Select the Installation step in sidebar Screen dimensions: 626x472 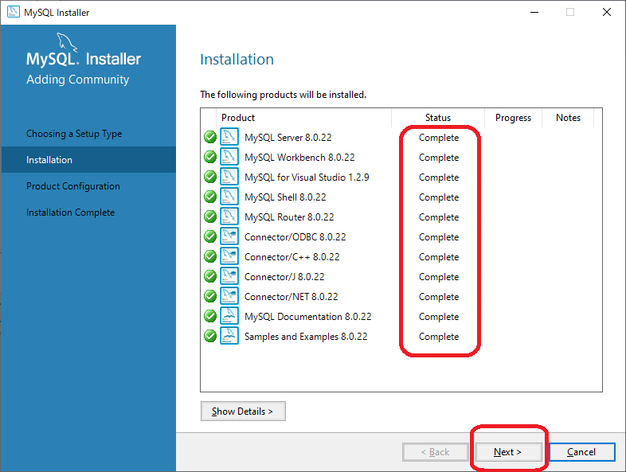[x=88, y=160]
